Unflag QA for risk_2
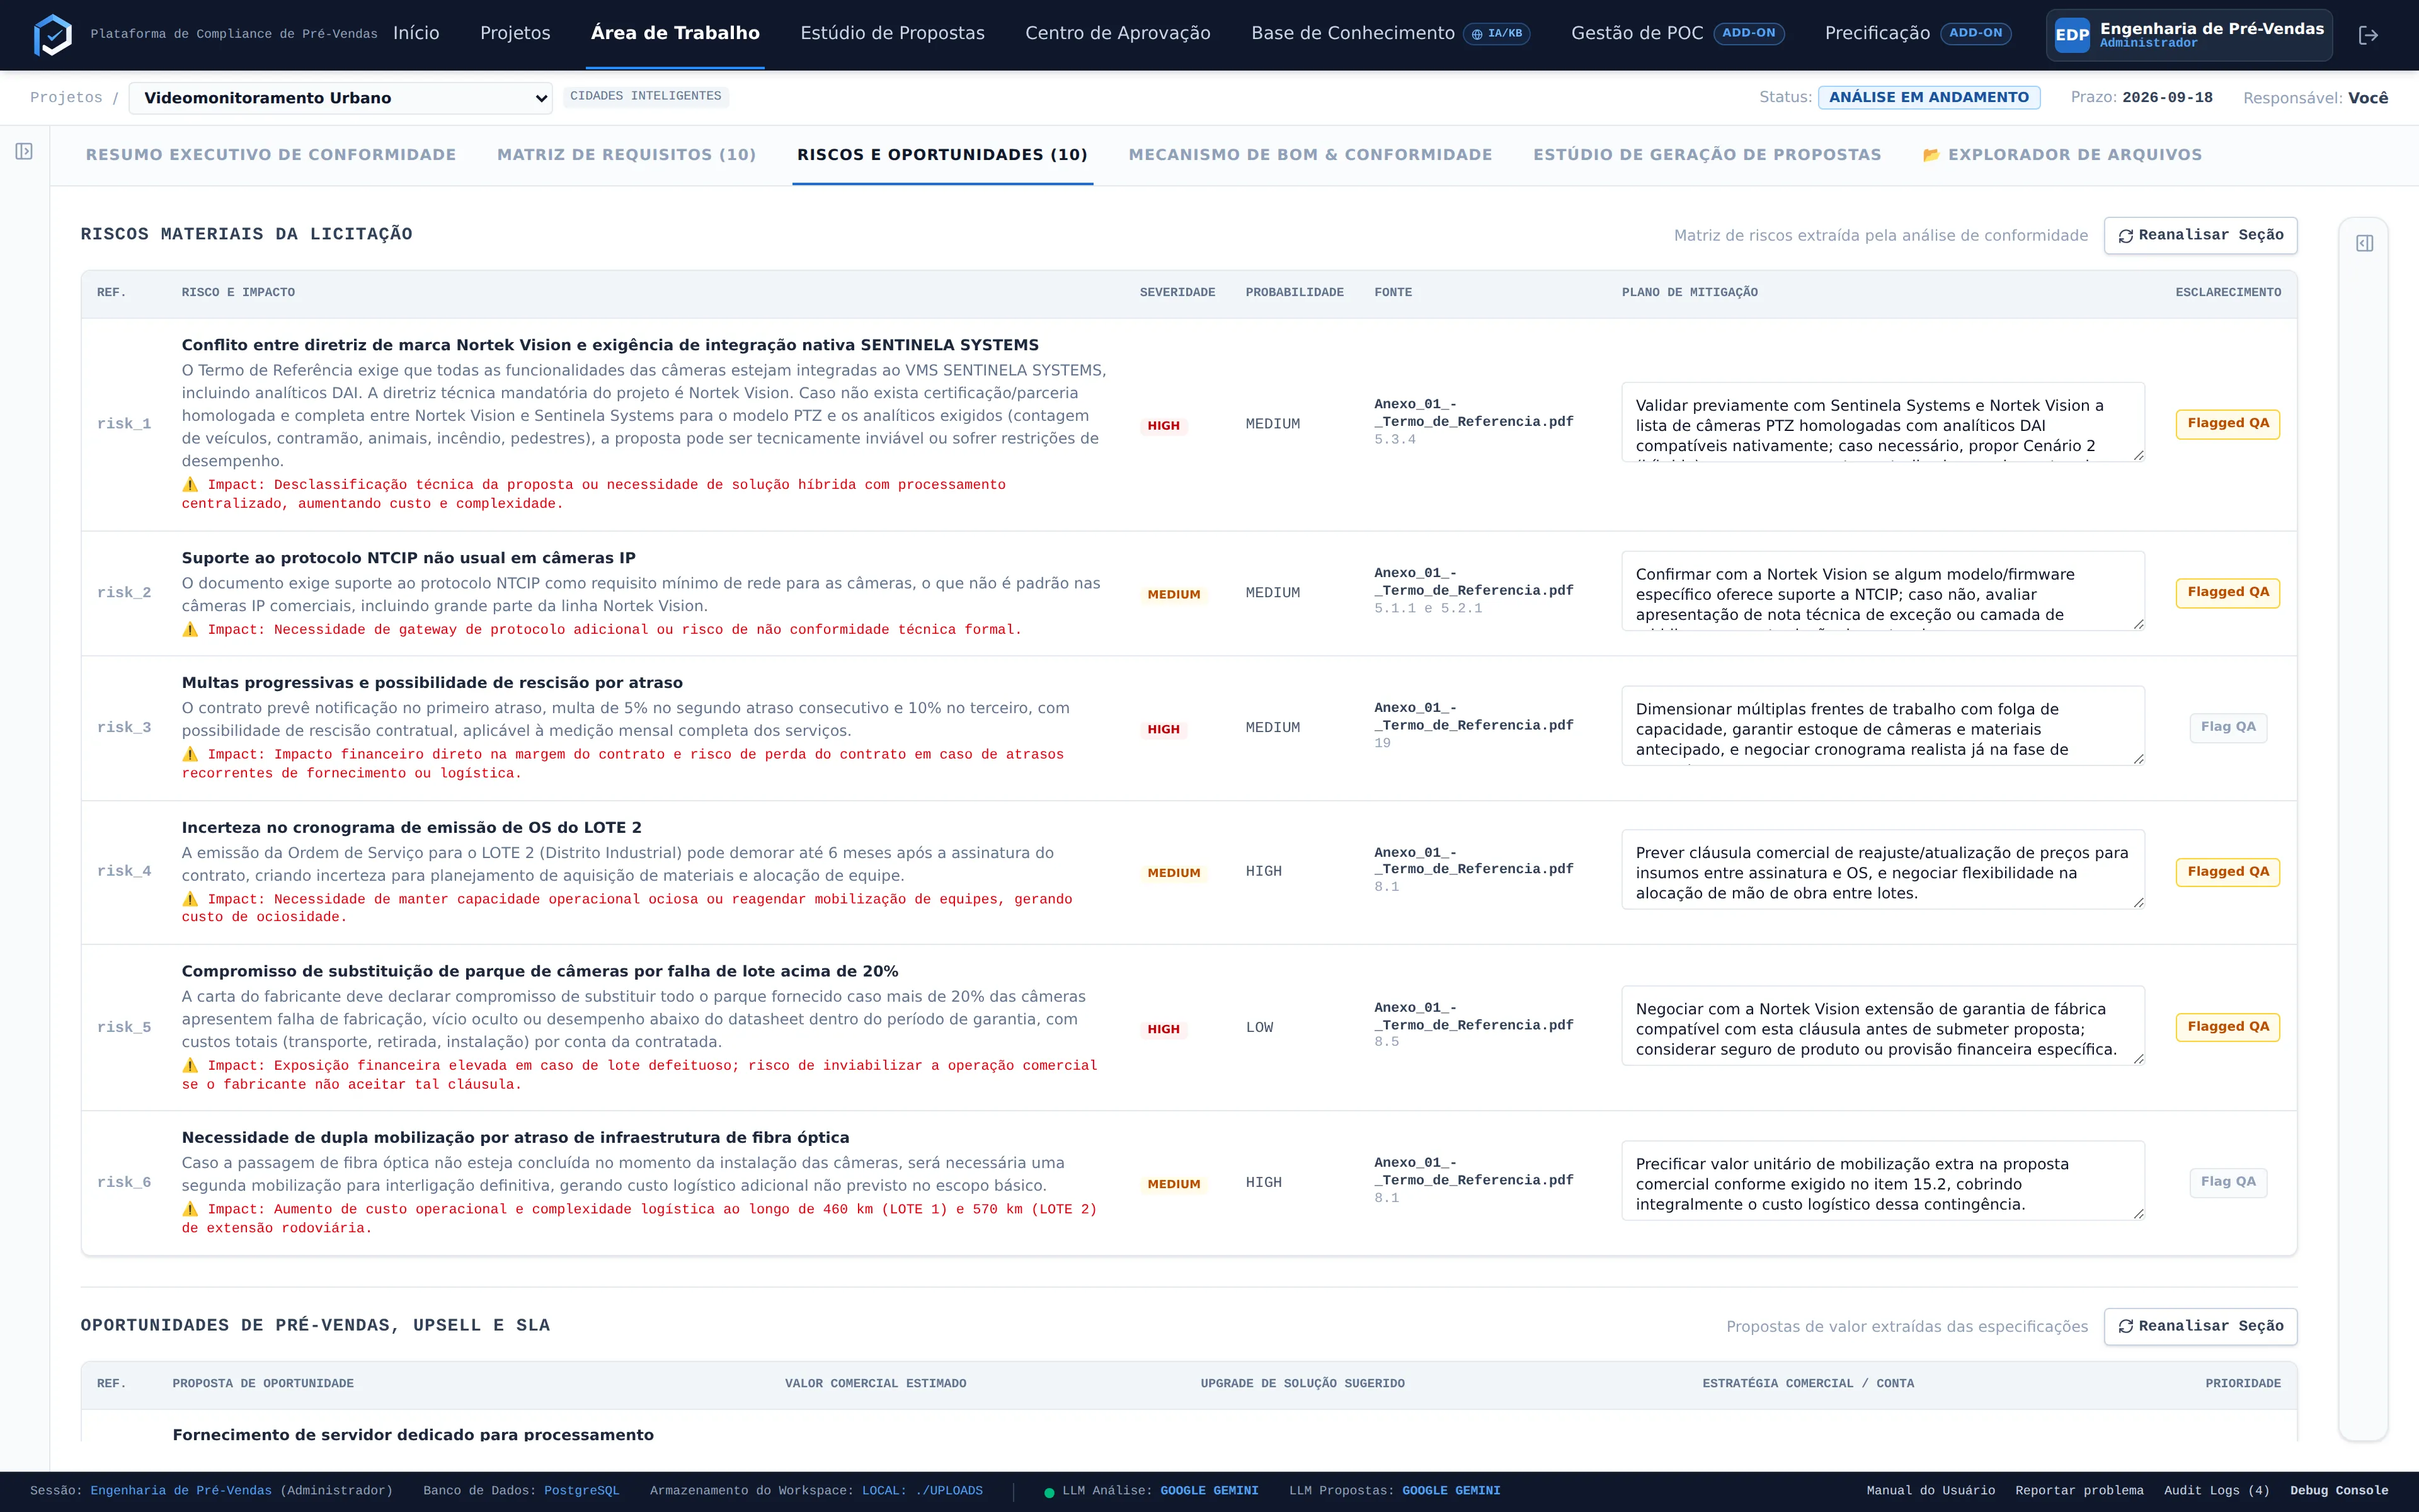 pos(2228,593)
